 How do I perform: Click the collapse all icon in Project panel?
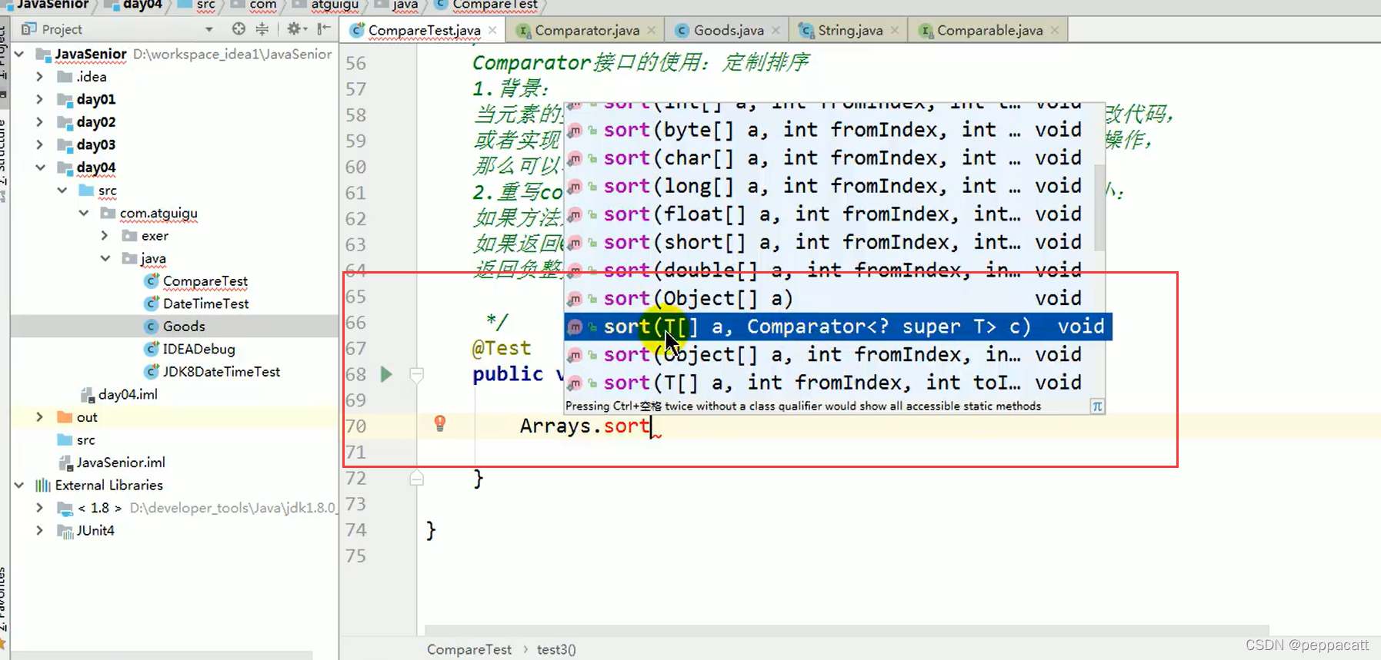pos(262,29)
